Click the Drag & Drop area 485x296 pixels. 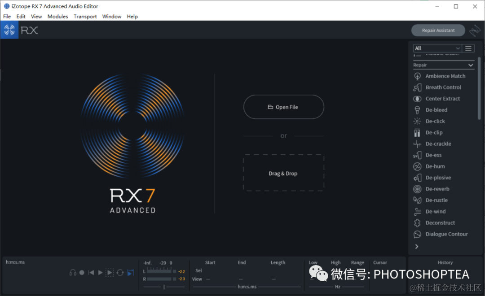tap(284, 173)
